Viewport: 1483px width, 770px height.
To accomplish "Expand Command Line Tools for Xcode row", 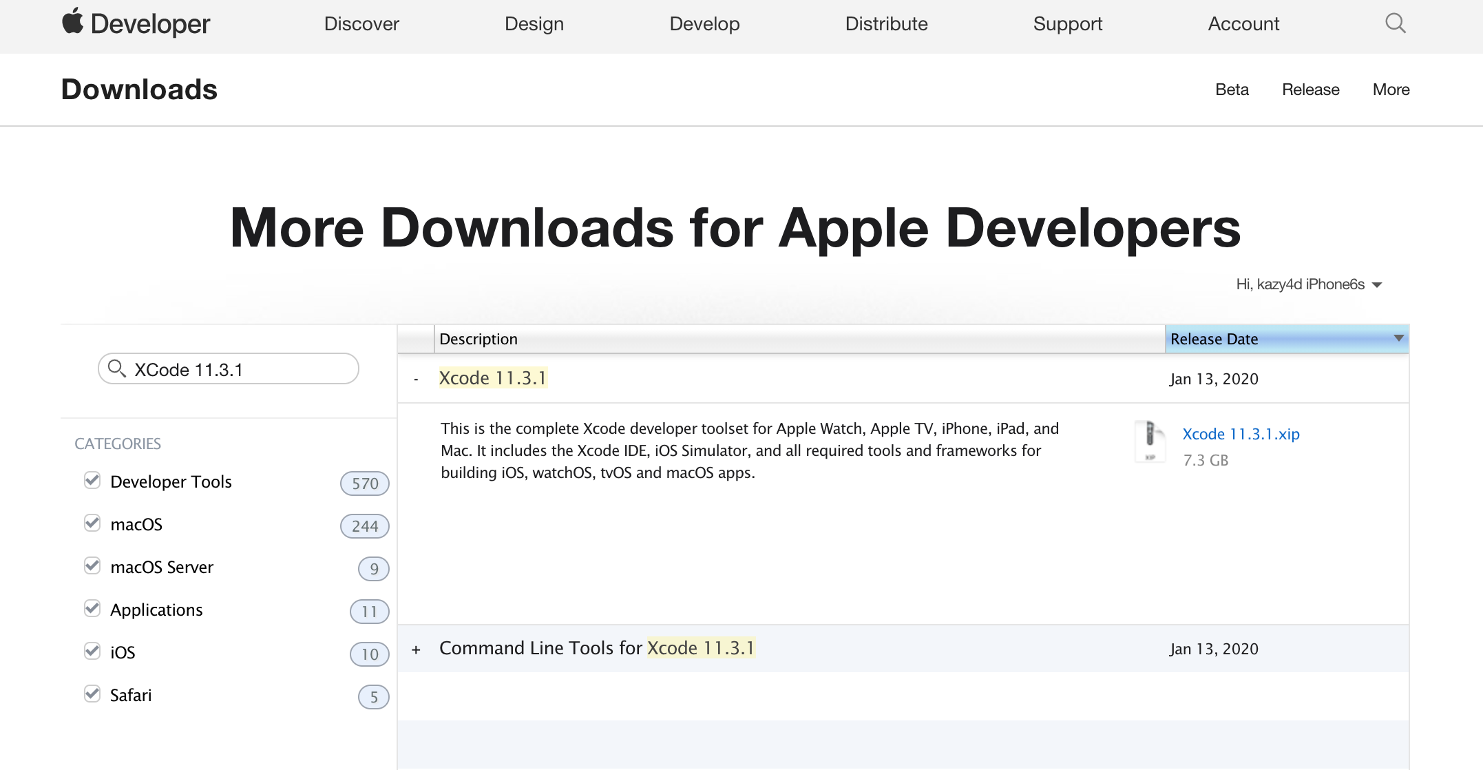I will coord(416,649).
